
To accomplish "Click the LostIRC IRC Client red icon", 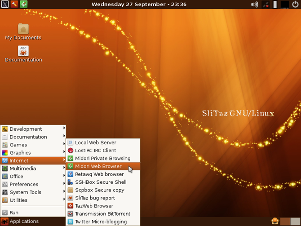I will point(71,151).
